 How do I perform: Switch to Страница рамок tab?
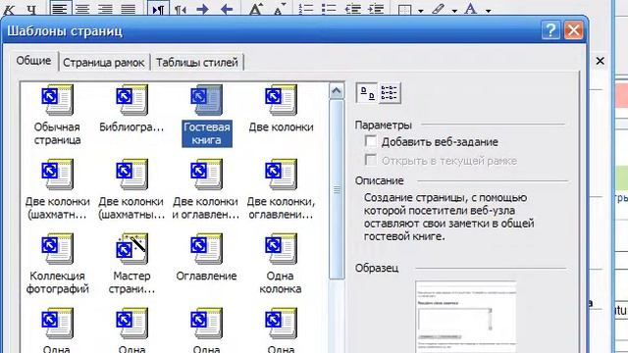point(104,63)
